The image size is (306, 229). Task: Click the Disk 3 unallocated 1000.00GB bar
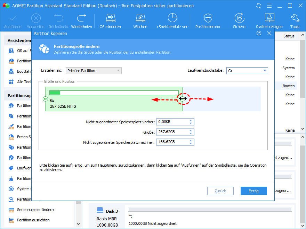(x=210, y=209)
